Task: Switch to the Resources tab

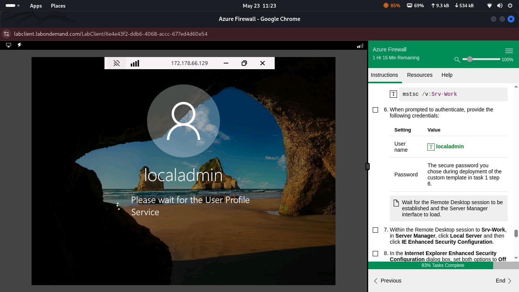Action: coord(419,75)
